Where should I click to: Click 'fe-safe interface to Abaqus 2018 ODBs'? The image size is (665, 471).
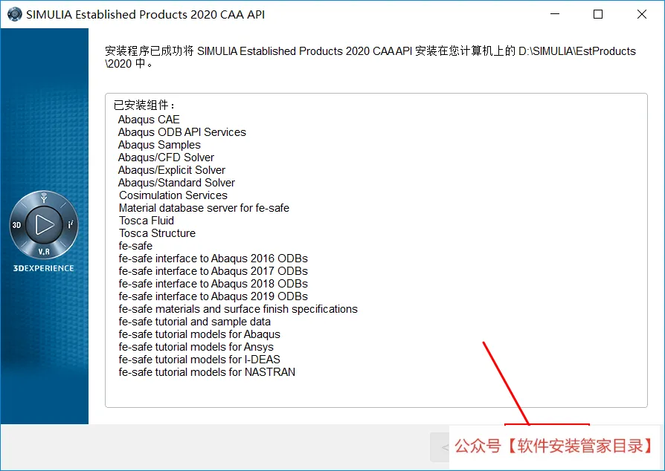point(213,284)
